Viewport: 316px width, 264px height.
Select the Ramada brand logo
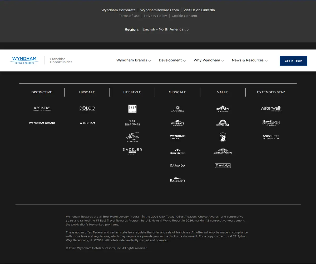(178, 165)
